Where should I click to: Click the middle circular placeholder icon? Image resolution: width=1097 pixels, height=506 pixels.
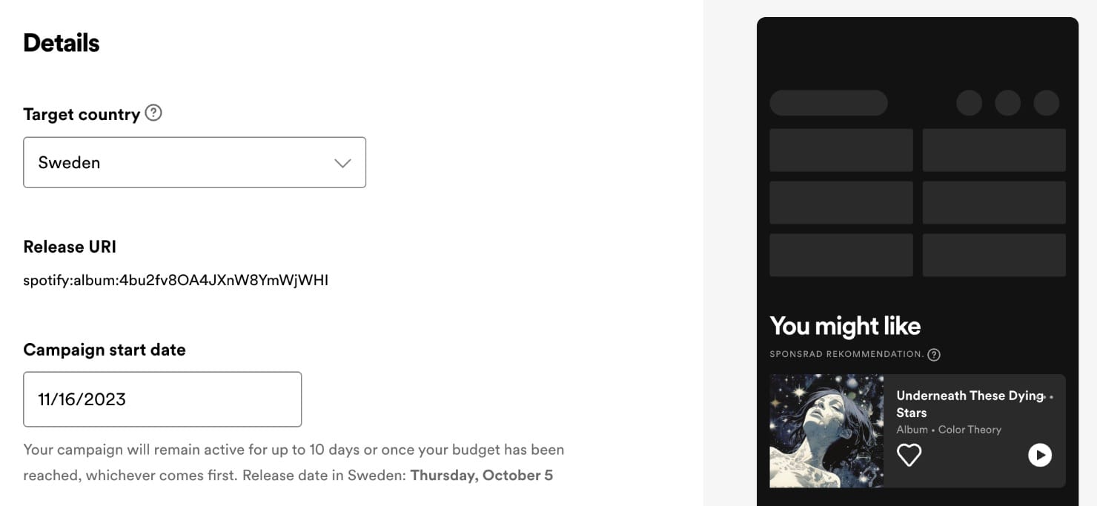[x=1007, y=103]
